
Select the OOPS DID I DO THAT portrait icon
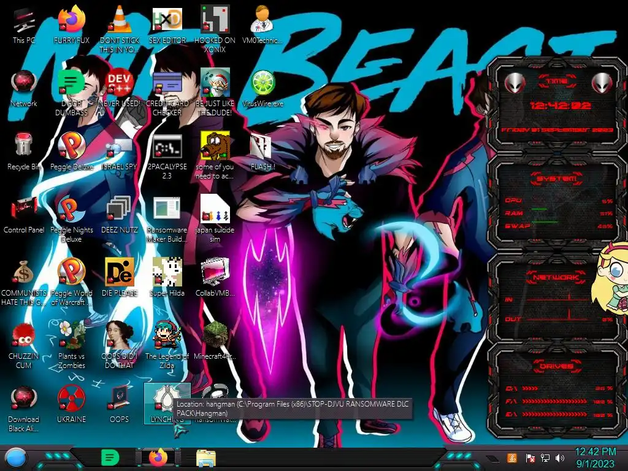[119, 345]
